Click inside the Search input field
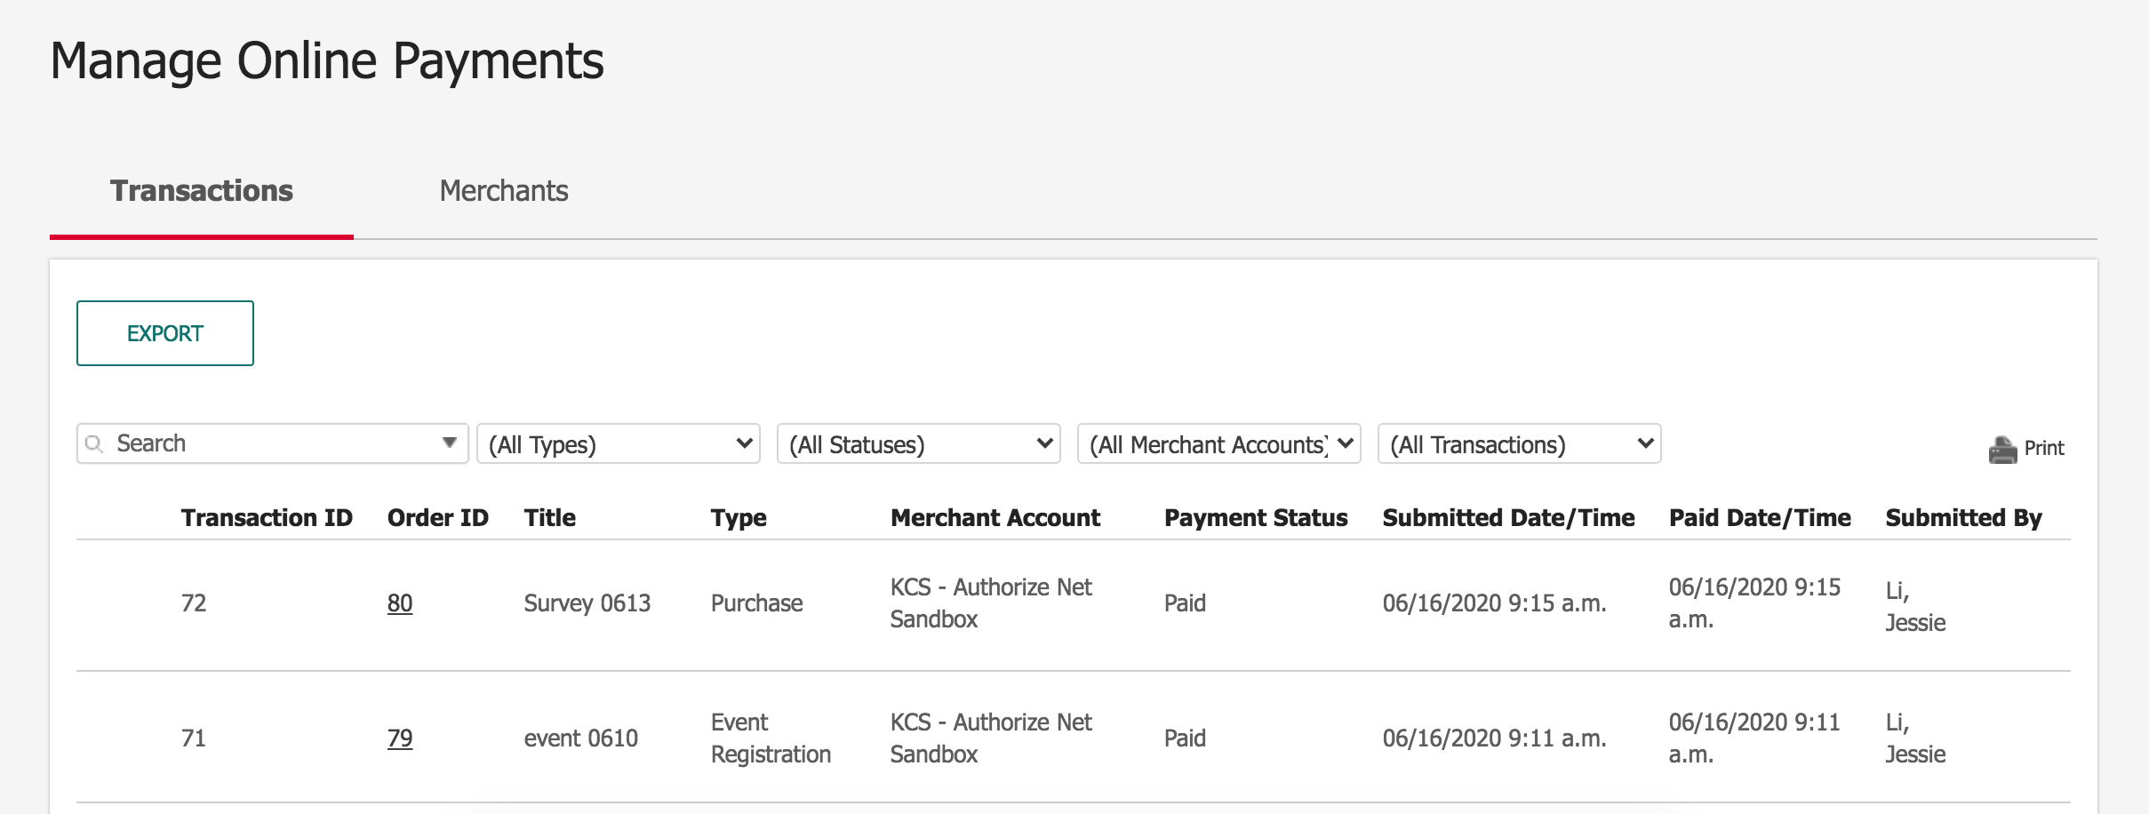Screen dimensions: 2149x814 [x=249, y=443]
